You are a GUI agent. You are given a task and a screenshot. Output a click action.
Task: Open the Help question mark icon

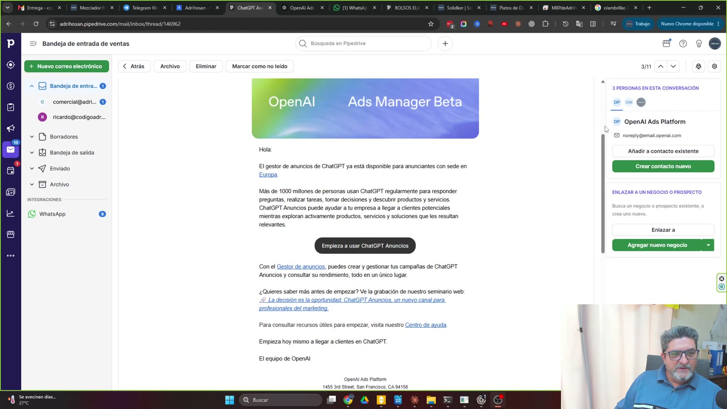point(683,44)
